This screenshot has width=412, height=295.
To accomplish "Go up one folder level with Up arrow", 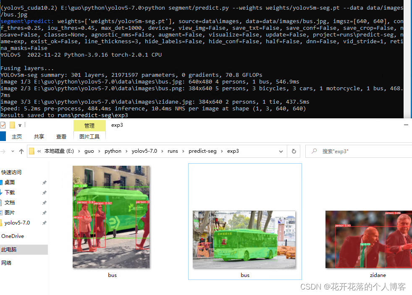I will point(21,151).
